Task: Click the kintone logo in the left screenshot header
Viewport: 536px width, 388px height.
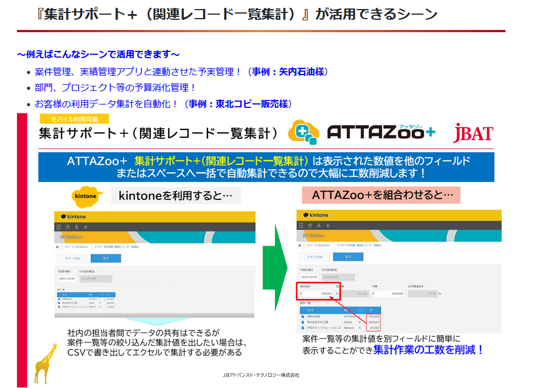Action: click(x=73, y=216)
